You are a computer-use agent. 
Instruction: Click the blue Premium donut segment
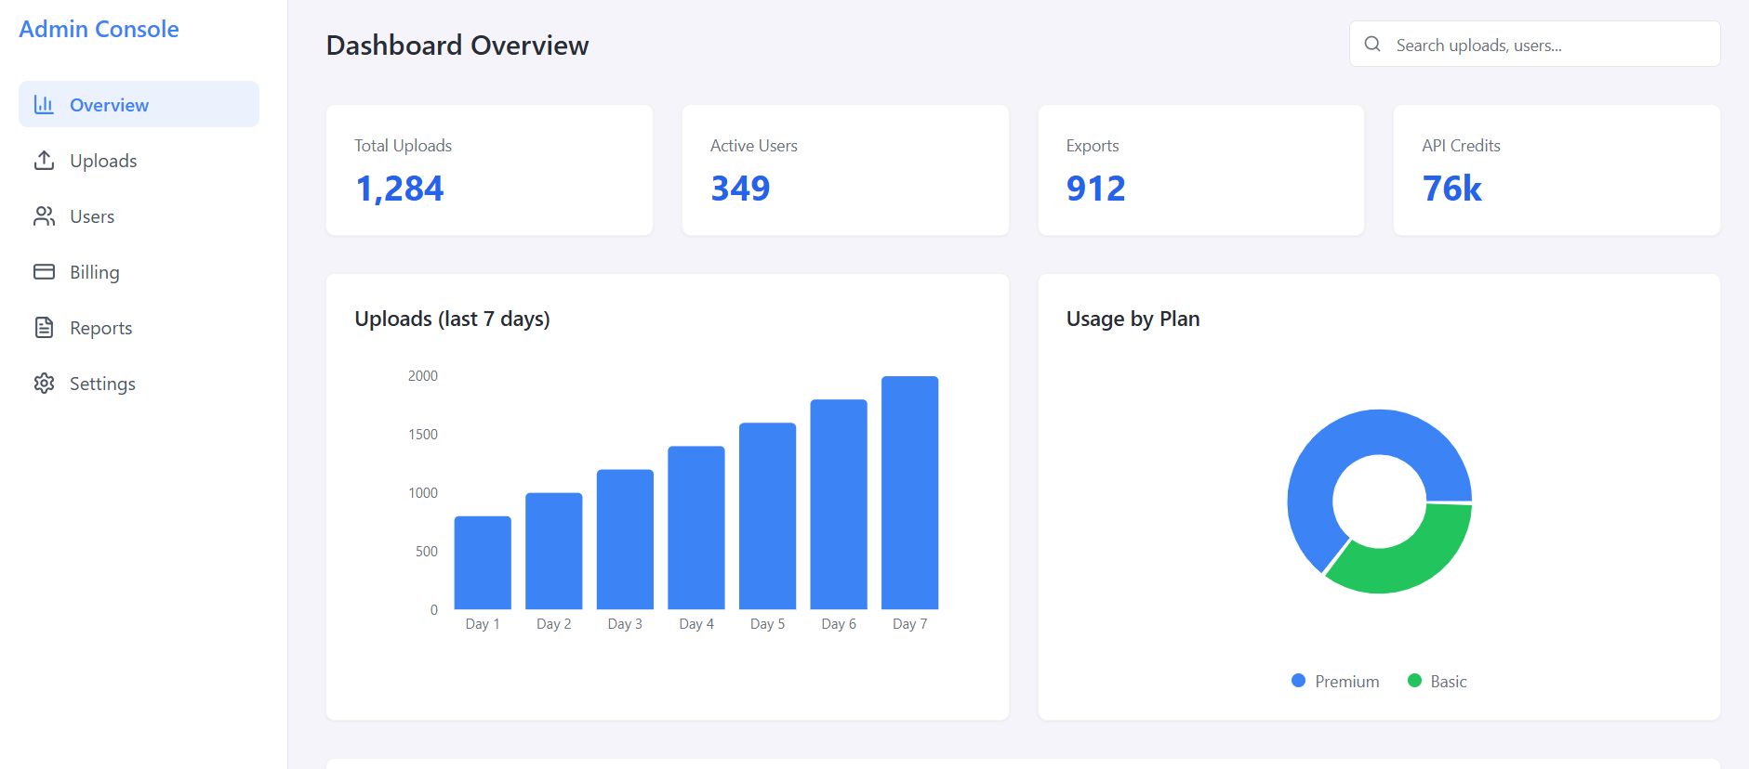(1330, 455)
